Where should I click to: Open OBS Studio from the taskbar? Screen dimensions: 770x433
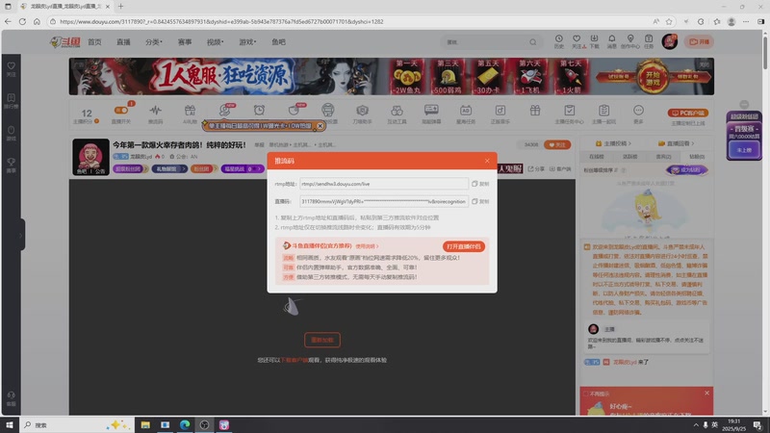point(204,424)
